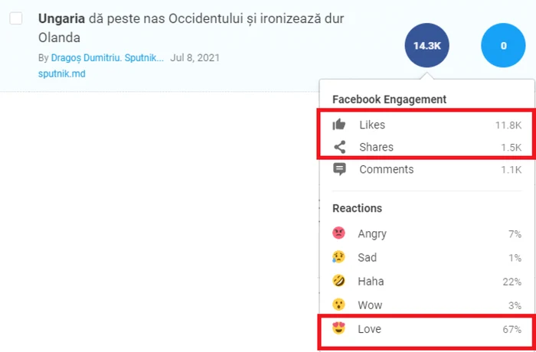Open the Twitter shares circle showing 0
536x352 pixels.
pyautogui.click(x=503, y=45)
